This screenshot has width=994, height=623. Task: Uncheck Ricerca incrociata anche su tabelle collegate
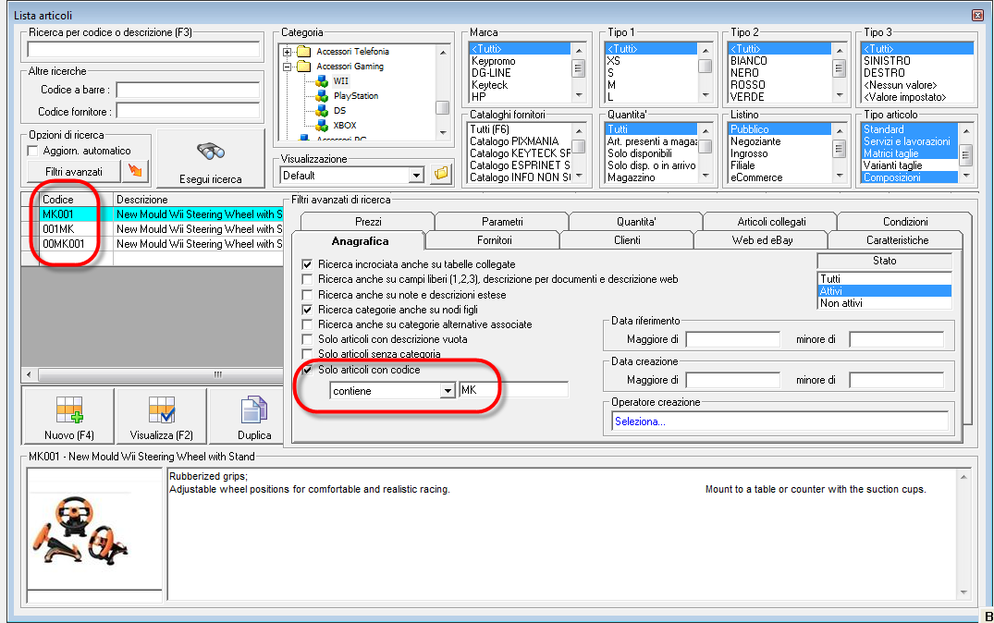pyautogui.click(x=308, y=264)
